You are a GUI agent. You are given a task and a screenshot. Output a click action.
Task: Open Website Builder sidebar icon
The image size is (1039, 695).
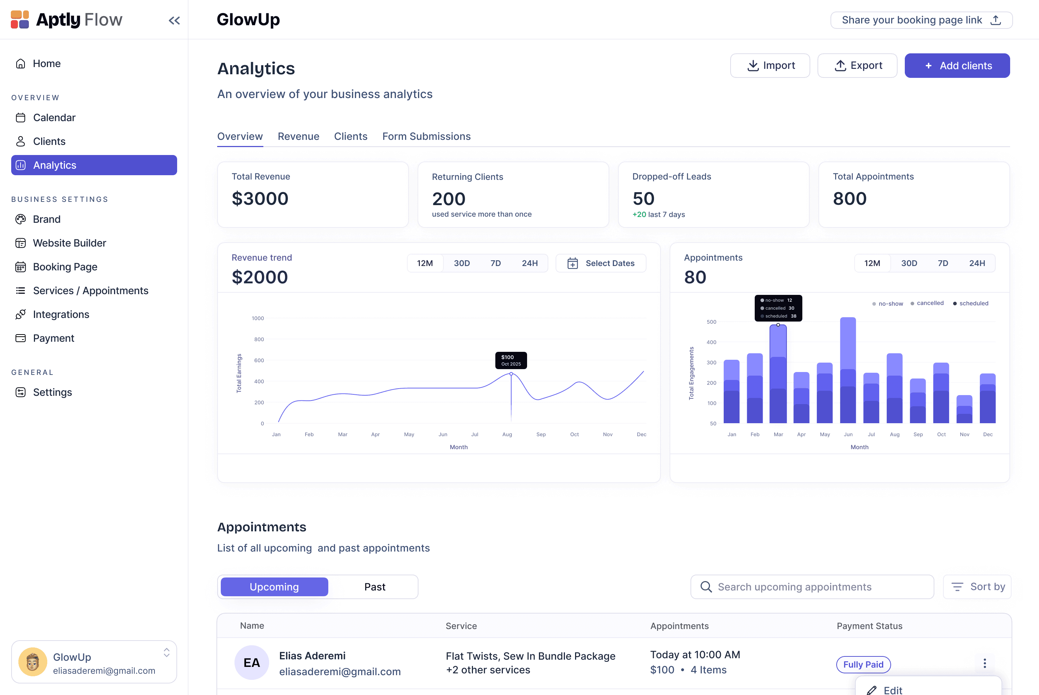click(x=21, y=243)
